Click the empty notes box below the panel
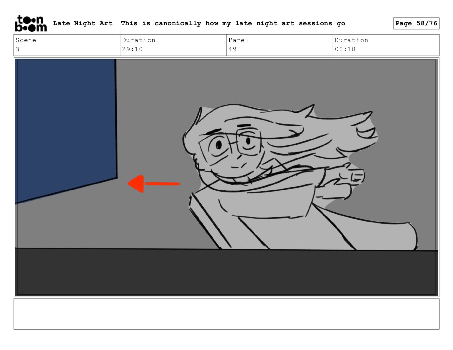 click(x=227, y=314)
